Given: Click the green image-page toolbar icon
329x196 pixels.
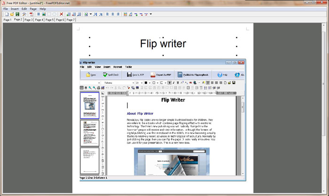Looking at the screenshot, I should (x=86, y=14).
